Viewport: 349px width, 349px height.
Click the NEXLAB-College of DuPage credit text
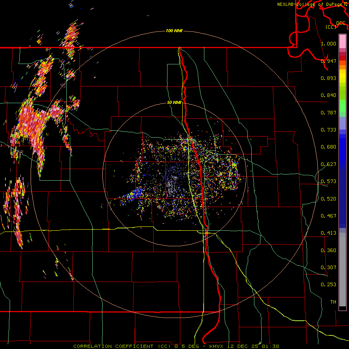(309, 4)
